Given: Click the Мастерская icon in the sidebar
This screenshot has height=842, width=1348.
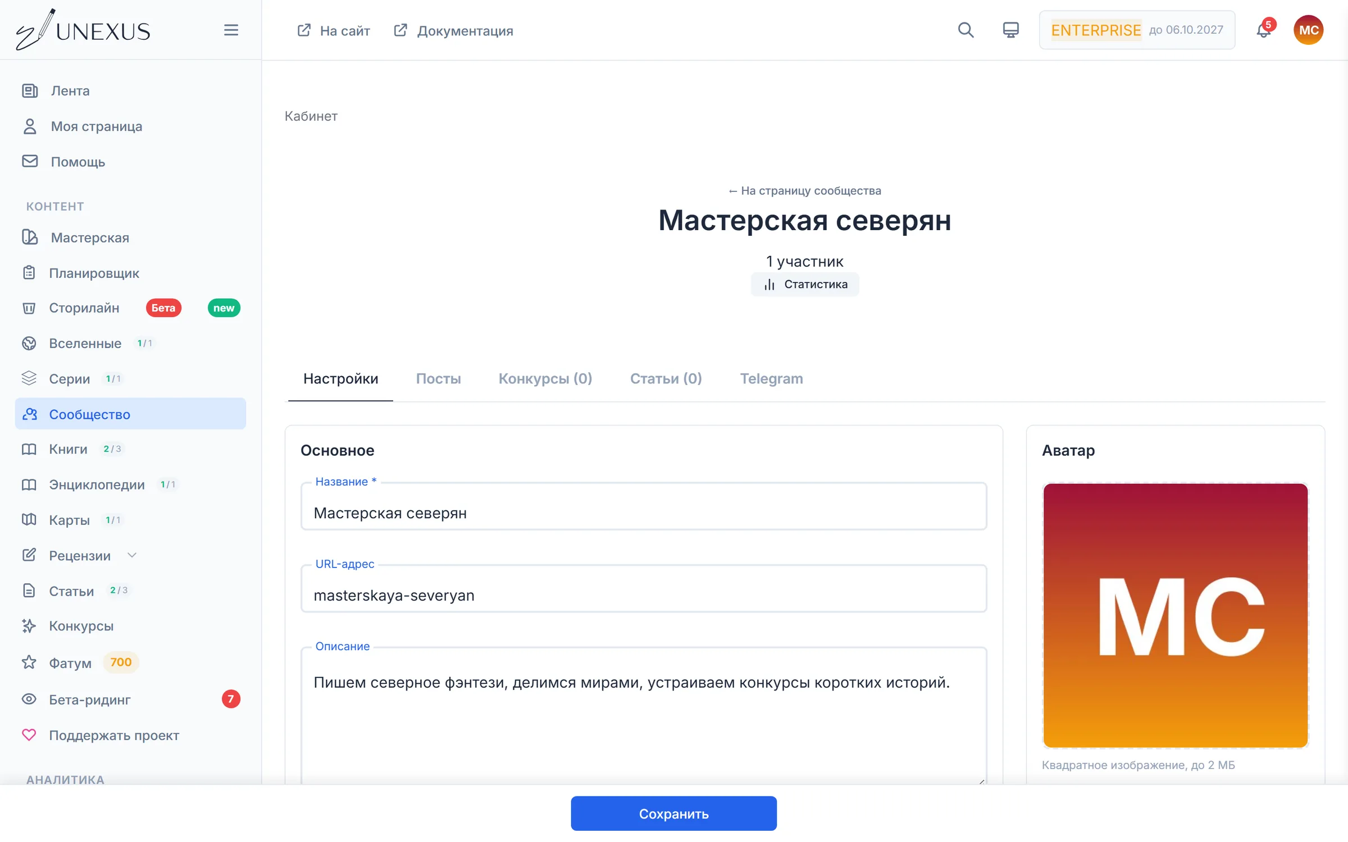Looking at the screenshot, I should (30, 237).
